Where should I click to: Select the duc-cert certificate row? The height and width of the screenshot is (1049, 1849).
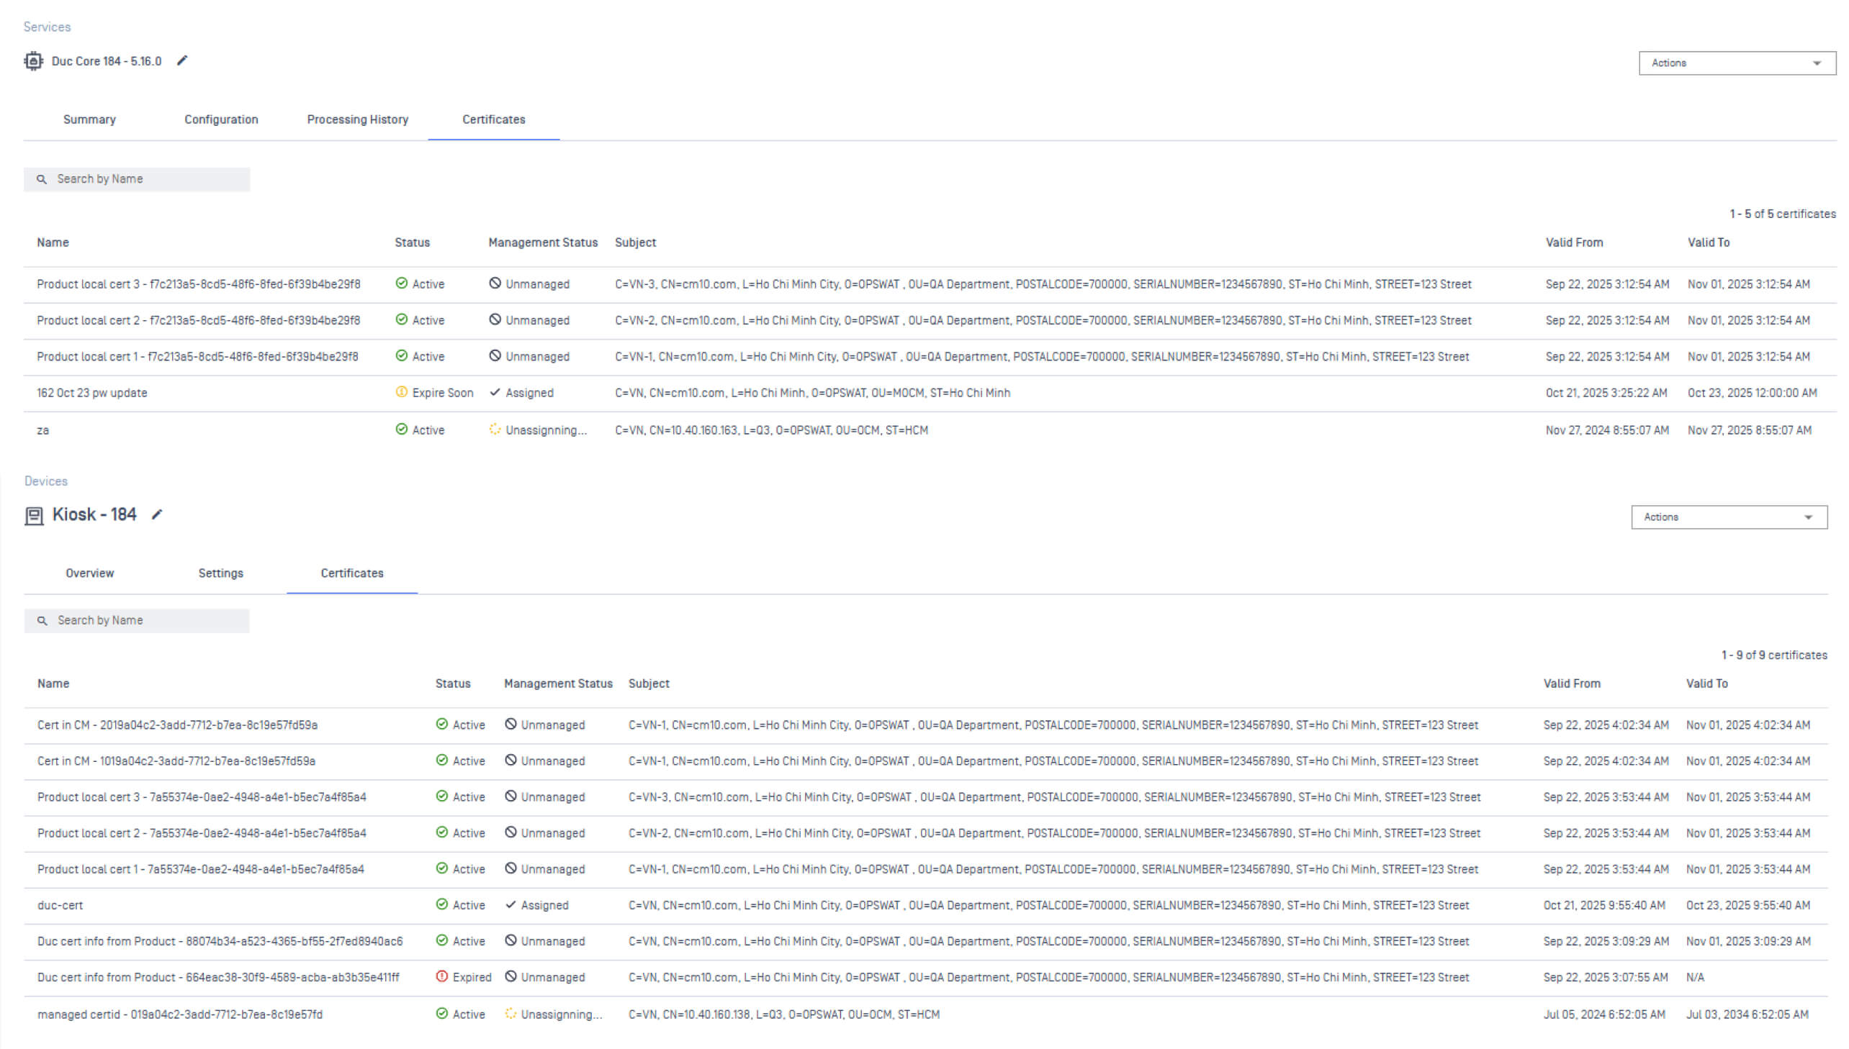60,905
